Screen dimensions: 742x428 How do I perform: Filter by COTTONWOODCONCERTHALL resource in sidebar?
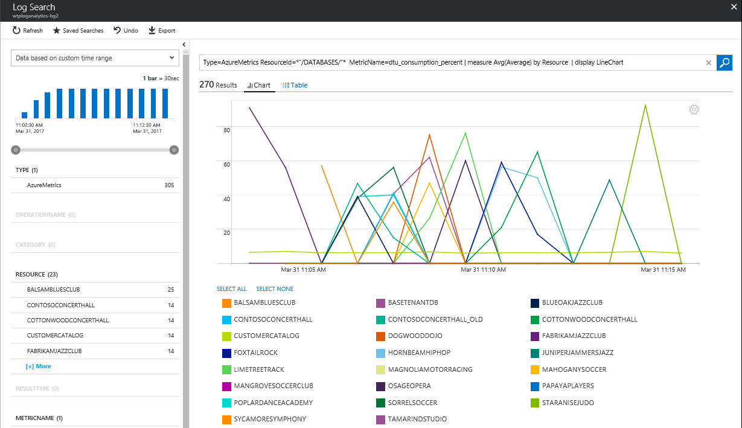[95, 320]
